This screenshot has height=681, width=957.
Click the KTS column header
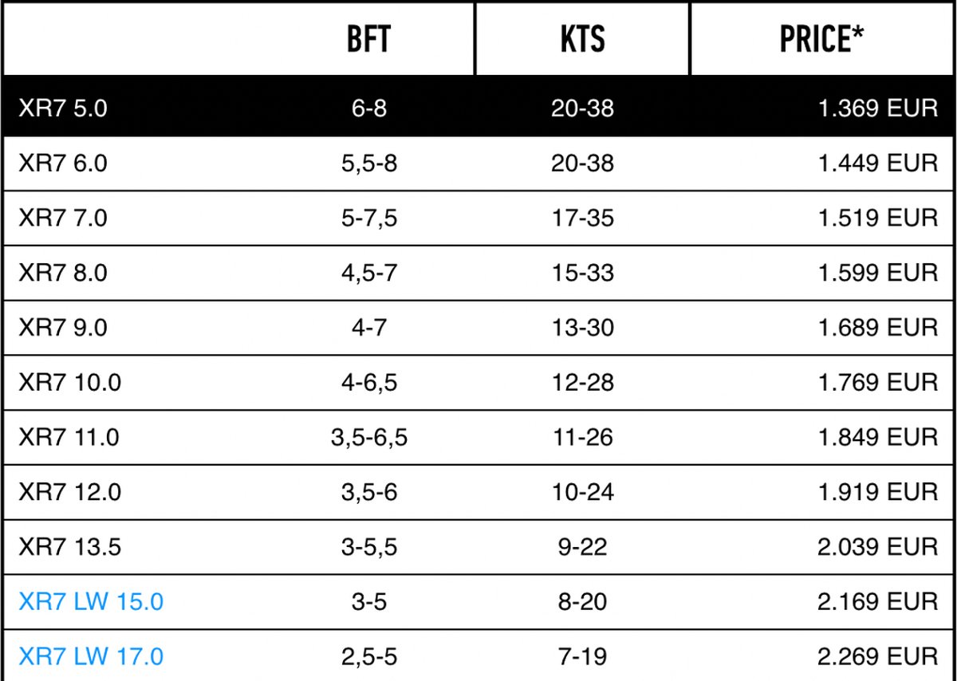pos(582,39)
